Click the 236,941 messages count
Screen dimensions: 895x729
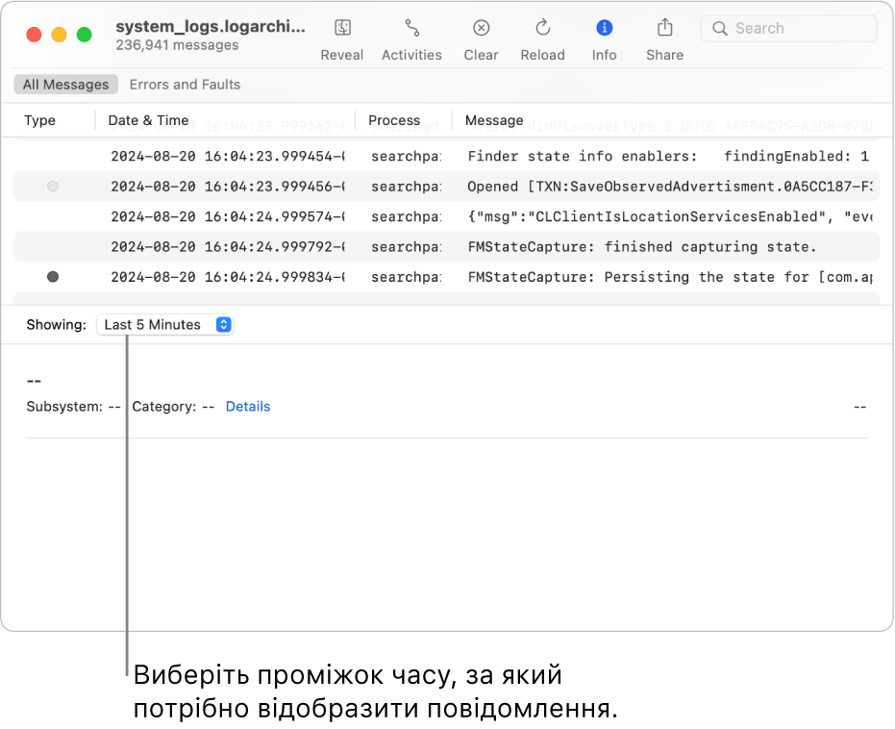coord(177,45)
